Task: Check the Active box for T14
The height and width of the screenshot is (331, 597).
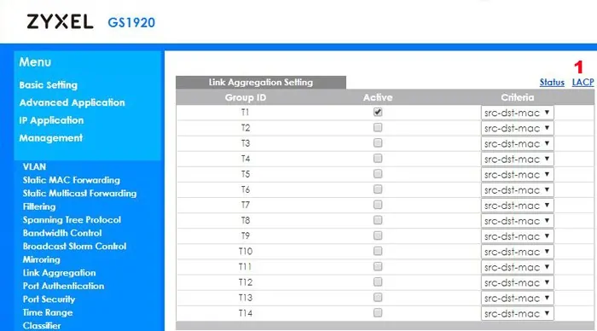Action: [378, 313]
